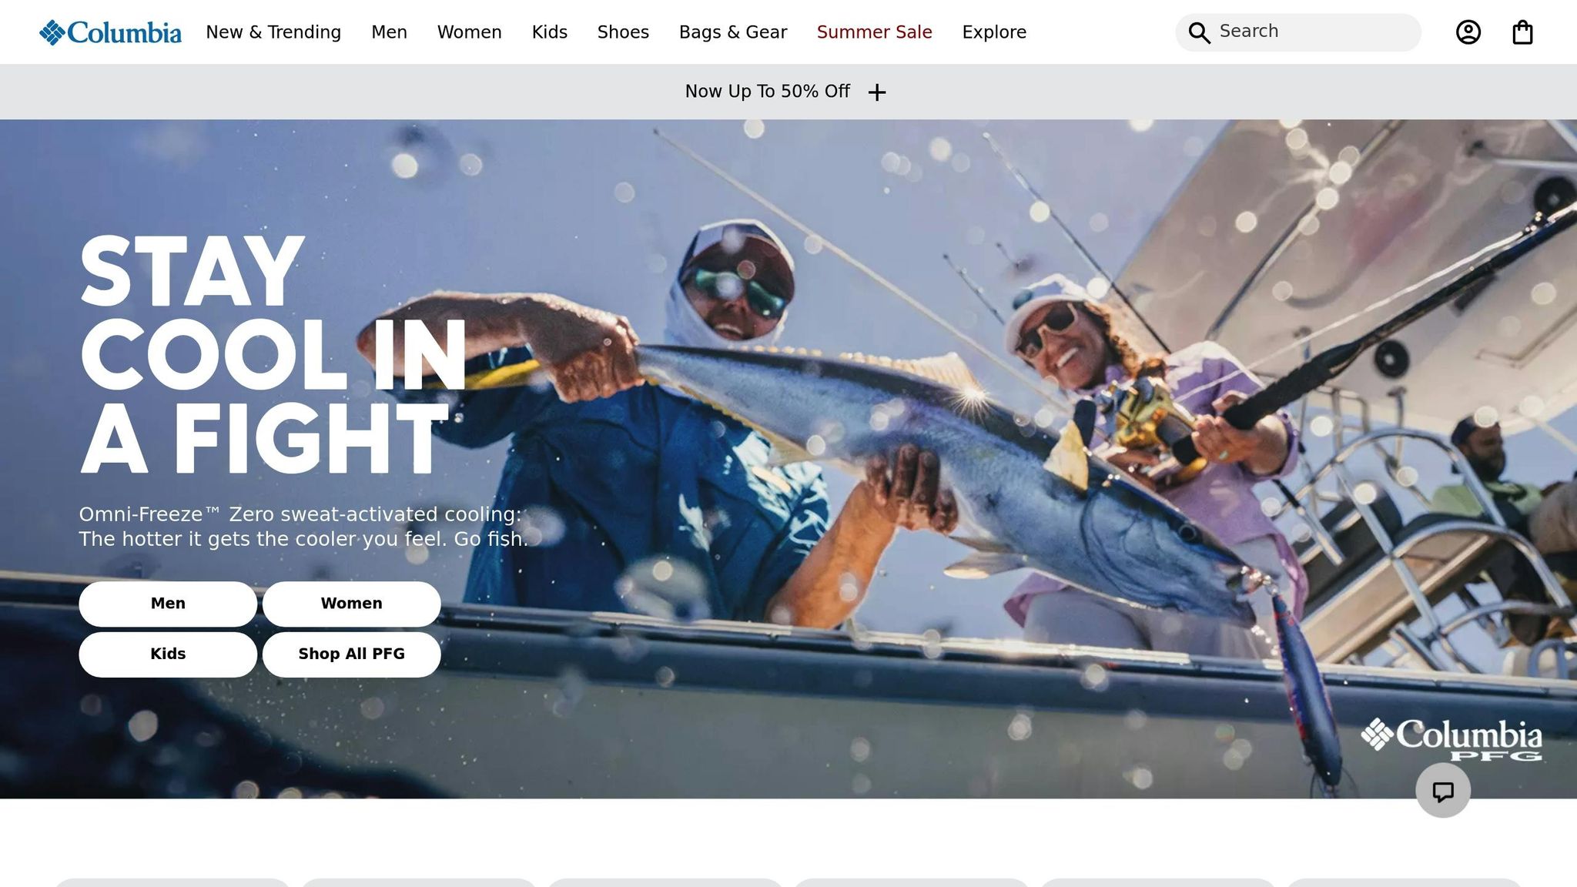Open the New & Trending menu

coord(273,32)
